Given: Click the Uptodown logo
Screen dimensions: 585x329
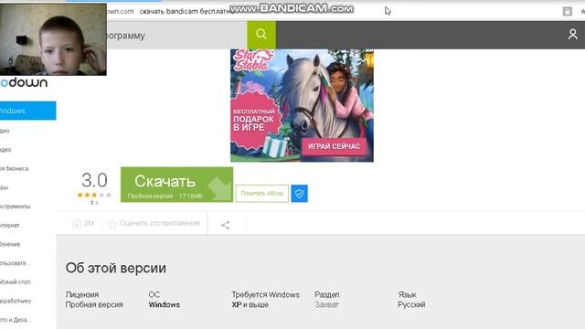Looking at the screenshot, I should 24,83.
